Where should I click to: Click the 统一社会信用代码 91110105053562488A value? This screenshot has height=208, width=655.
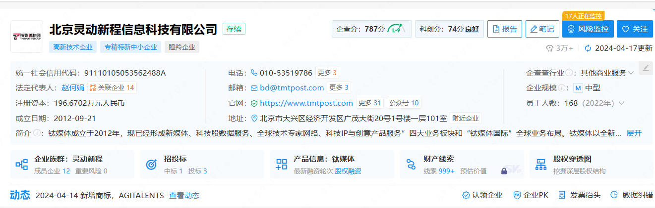[x=125, y=73]
